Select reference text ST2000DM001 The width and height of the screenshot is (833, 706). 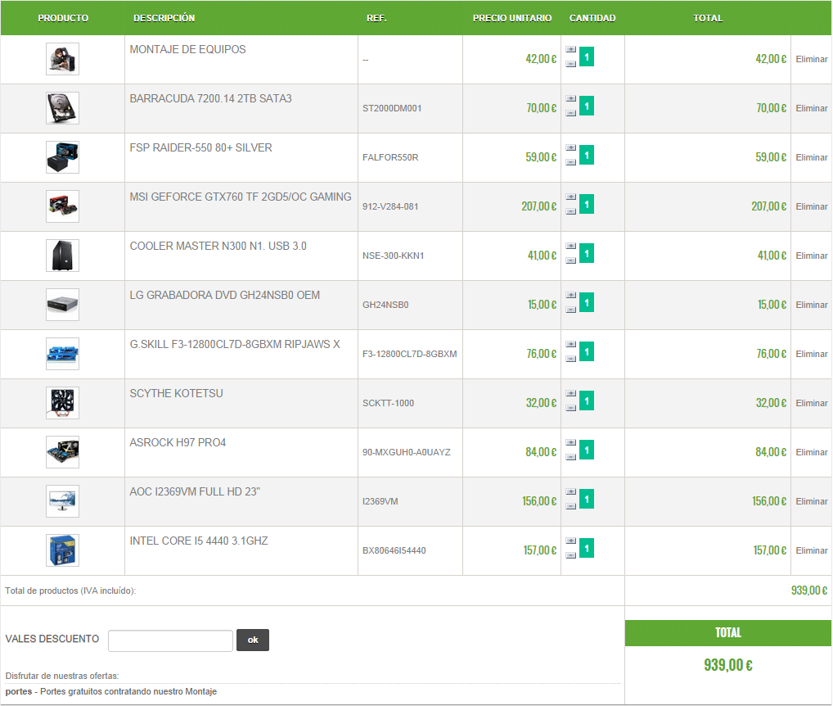tap(392, 108)
